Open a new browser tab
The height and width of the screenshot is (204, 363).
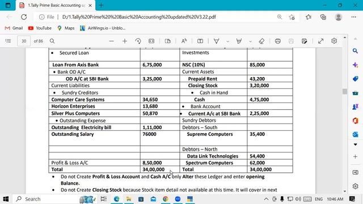[x=101, y=5]
